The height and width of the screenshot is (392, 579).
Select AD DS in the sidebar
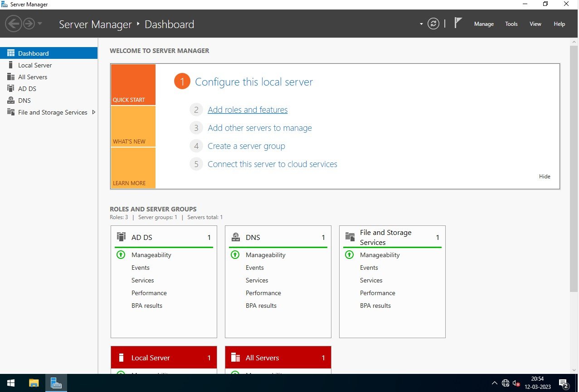49,89
